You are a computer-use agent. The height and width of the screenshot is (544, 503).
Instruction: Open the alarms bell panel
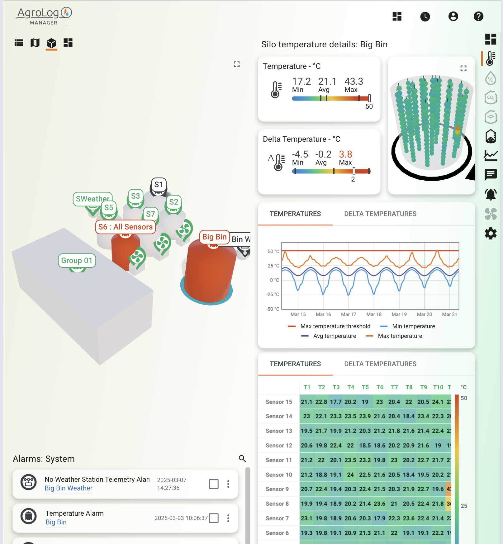tap(491, 194)
